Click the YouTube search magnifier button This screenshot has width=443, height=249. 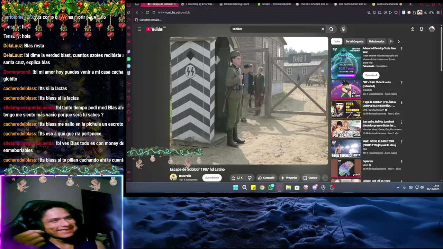tap(331, 29)
